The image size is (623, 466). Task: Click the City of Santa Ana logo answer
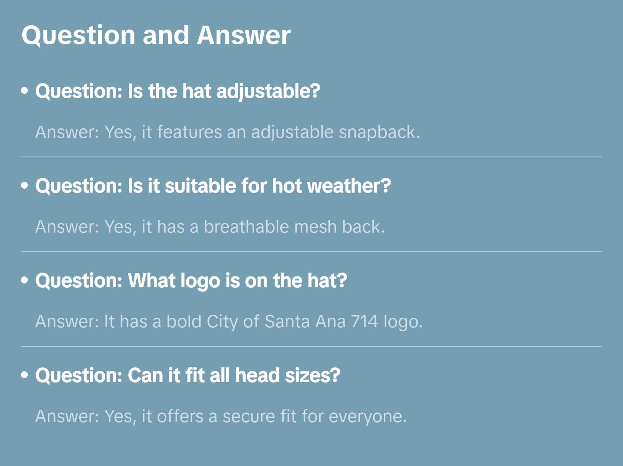(229, 322)
